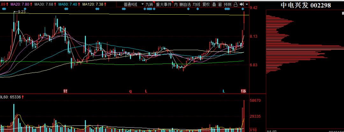Screen dimensions: 344x132
Task: Click the X10 volume scale label
Action: (x=253, y=130)
